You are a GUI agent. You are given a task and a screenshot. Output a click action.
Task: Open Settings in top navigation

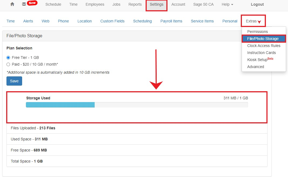(156, 4)
